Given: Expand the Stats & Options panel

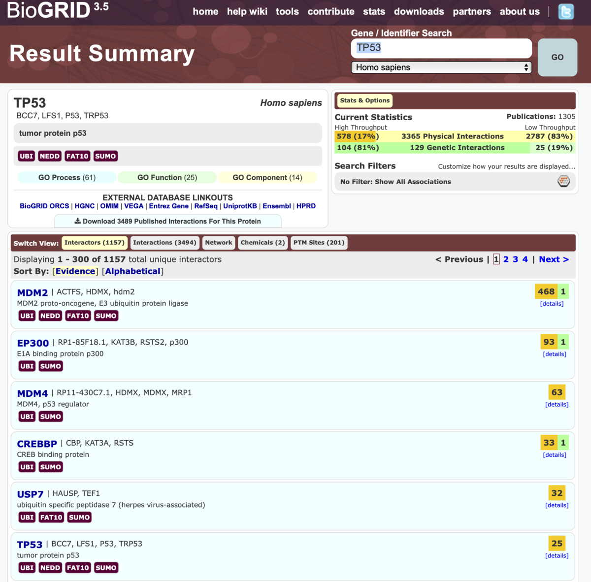Looking at the screenshot, I should (364, 100).
